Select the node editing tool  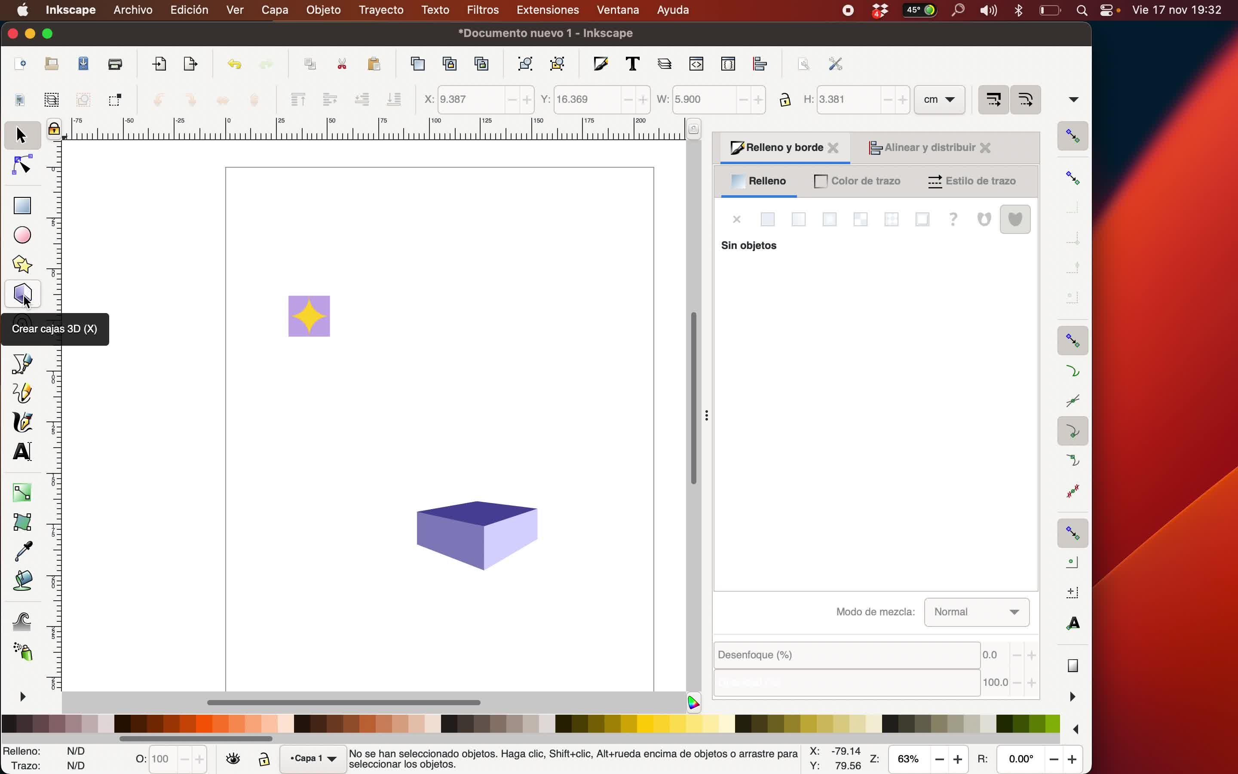pyautogui.click(x=22, y=166)
